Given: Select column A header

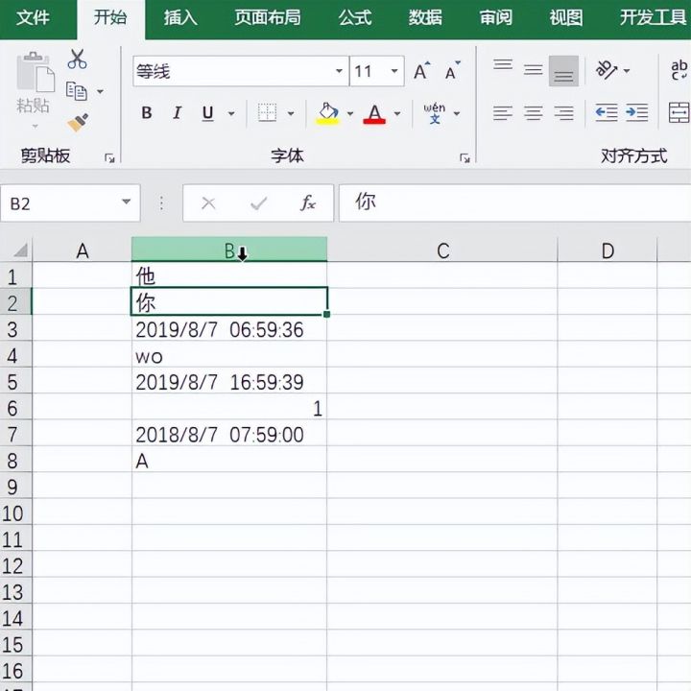Looking at the screenshot, I should (x=82, y=250).
